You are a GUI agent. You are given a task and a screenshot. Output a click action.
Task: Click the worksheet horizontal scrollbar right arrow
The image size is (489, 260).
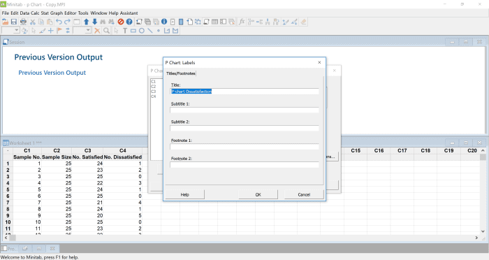pyautogui.click(x=476, y=238)
